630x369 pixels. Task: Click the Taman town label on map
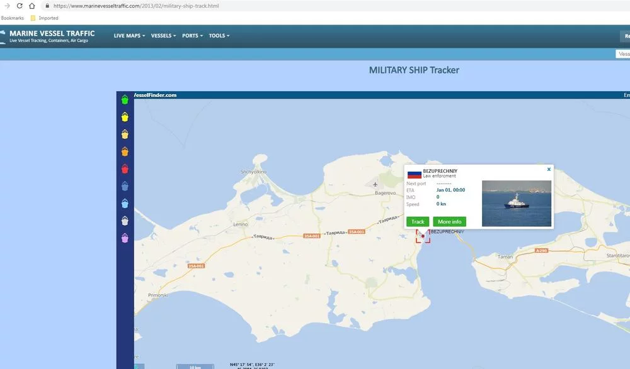click(x=505, y=256)
